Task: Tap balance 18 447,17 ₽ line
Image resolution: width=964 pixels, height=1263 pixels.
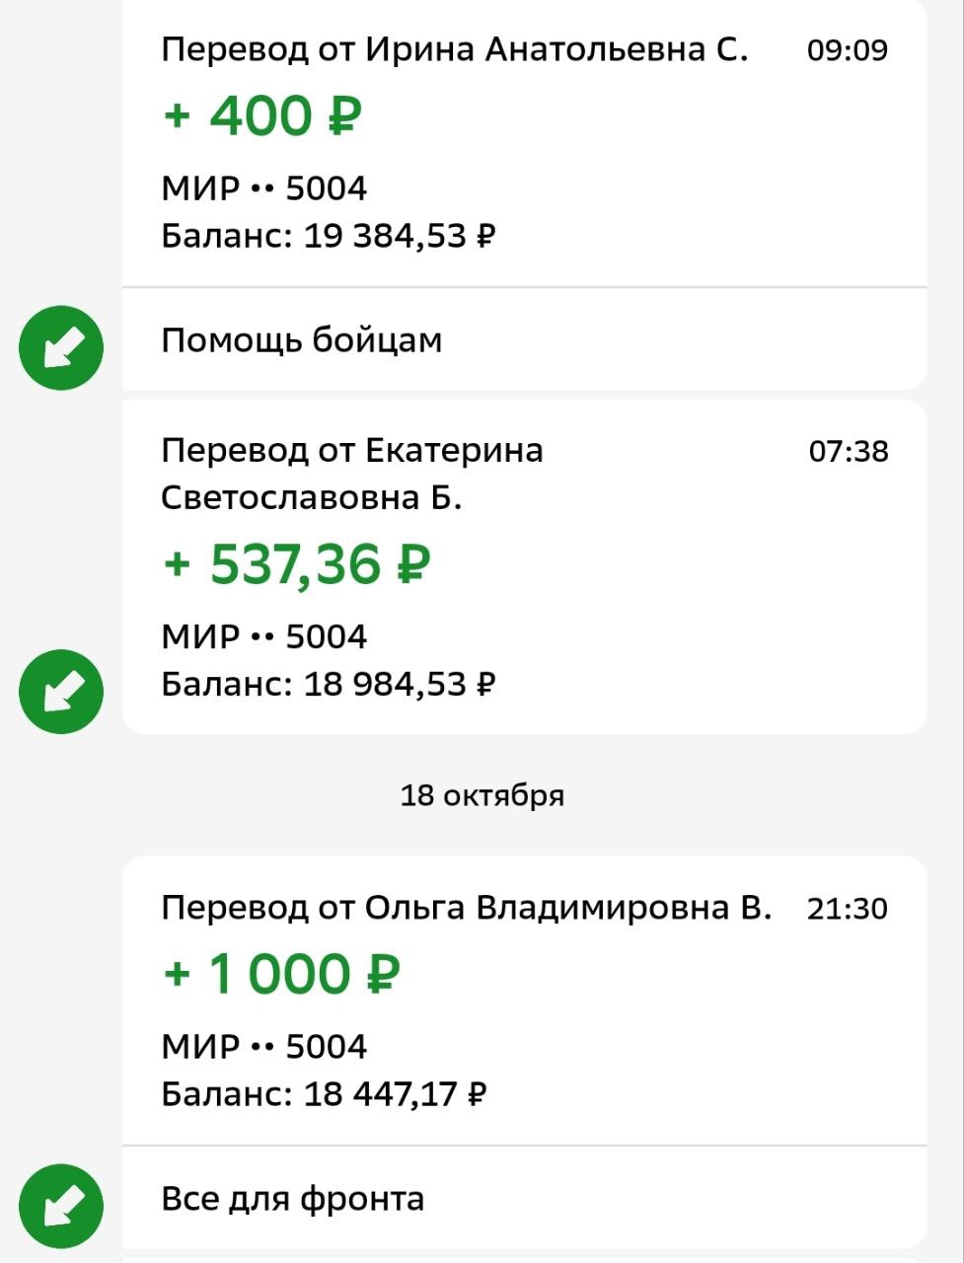Action: (x=324, y=1093)
